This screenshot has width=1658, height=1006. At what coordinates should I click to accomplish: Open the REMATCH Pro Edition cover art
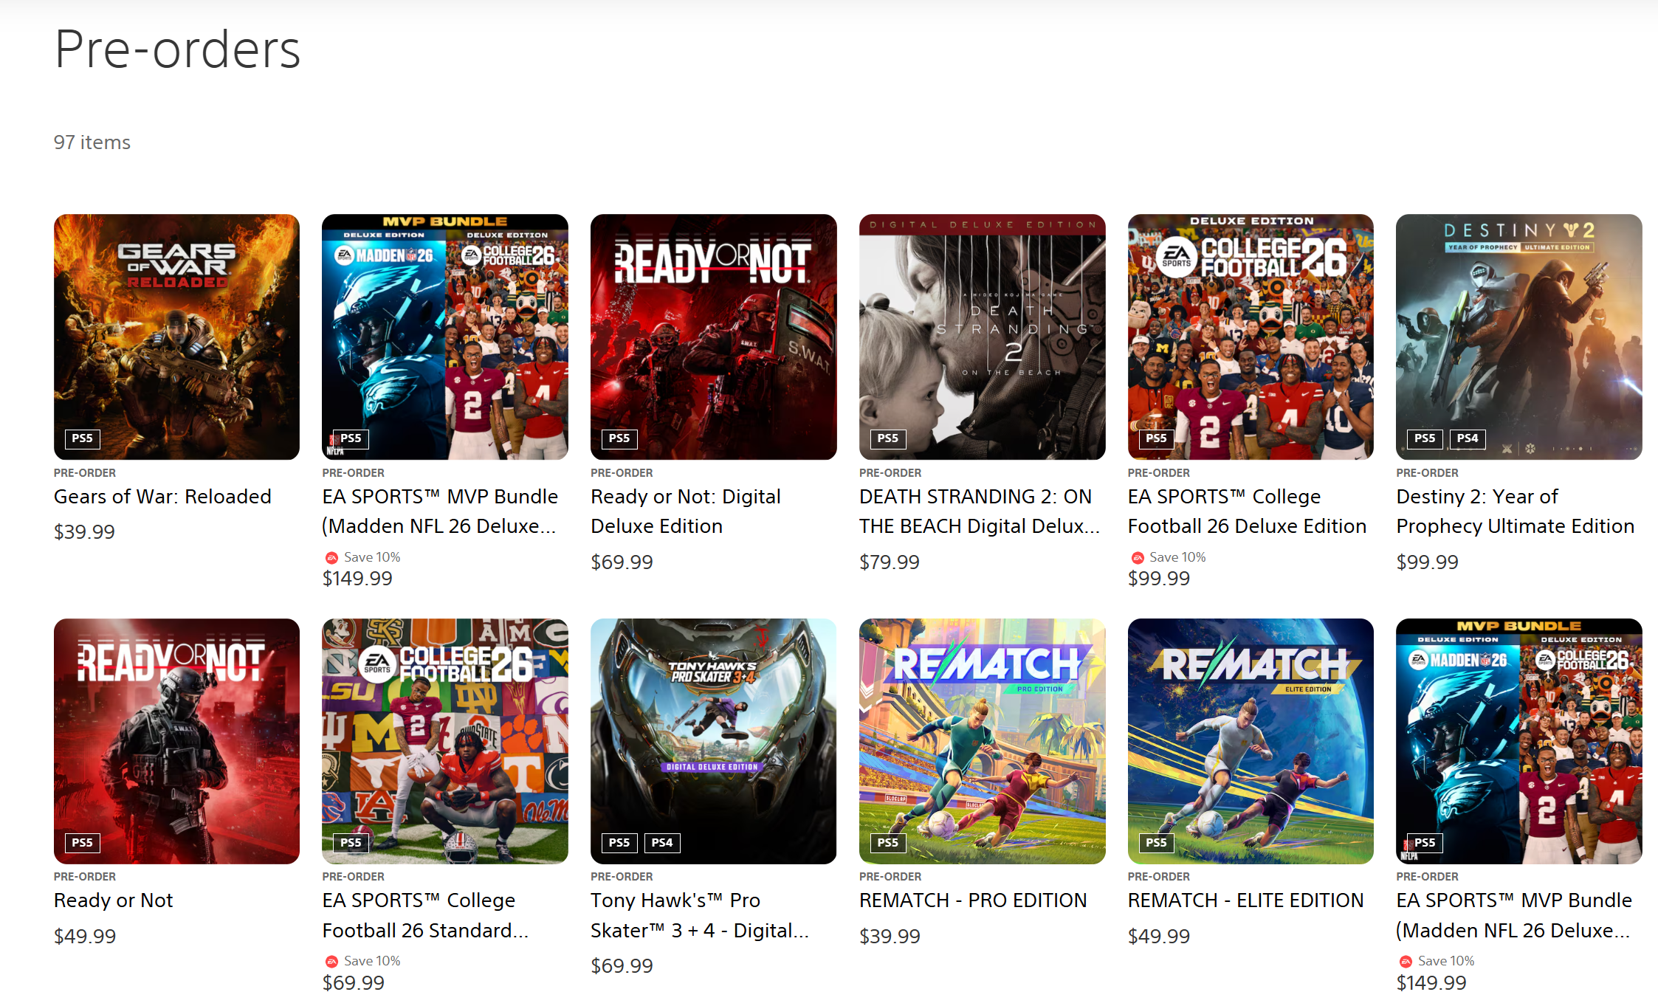983,741
